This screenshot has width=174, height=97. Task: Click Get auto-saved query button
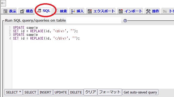140,92
